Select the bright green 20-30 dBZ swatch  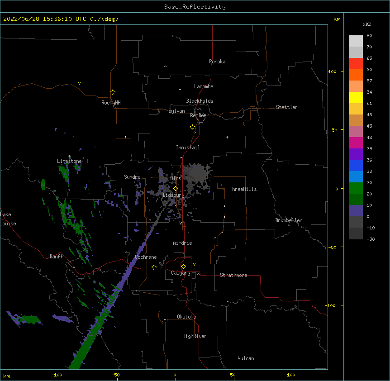[356, 188]
